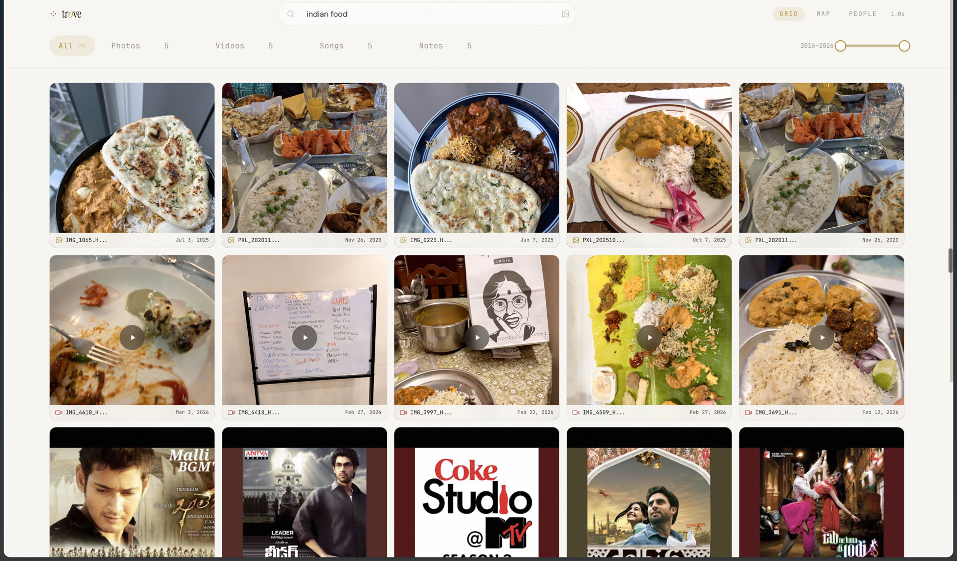The image size is (957, 561).
Task: Switch to GRID view
Action: tap(789, 14)
